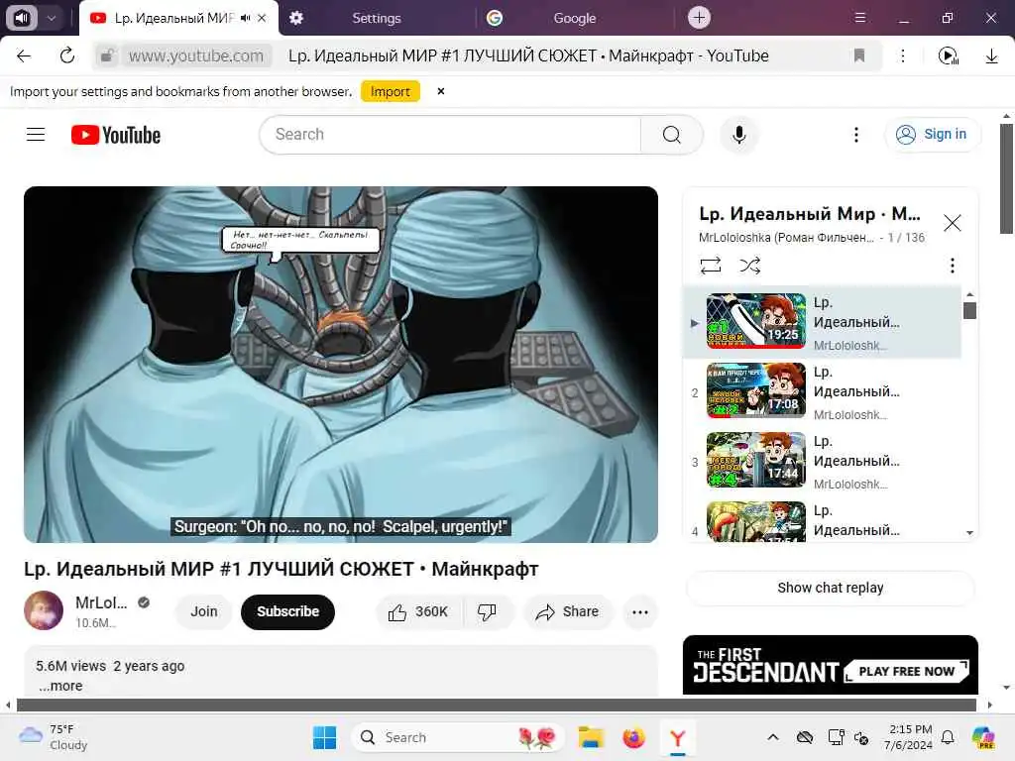This screenshot has width=1015, height=761.
Task: Join the MrLololoshka channel membership
Action: [204, 612]
